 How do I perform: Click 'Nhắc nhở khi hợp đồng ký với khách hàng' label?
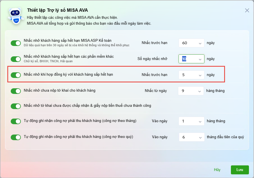pos(68,75)
